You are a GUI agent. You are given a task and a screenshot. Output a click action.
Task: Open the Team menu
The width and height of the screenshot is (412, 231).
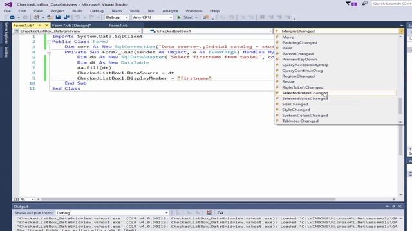[x=117, y=11]
